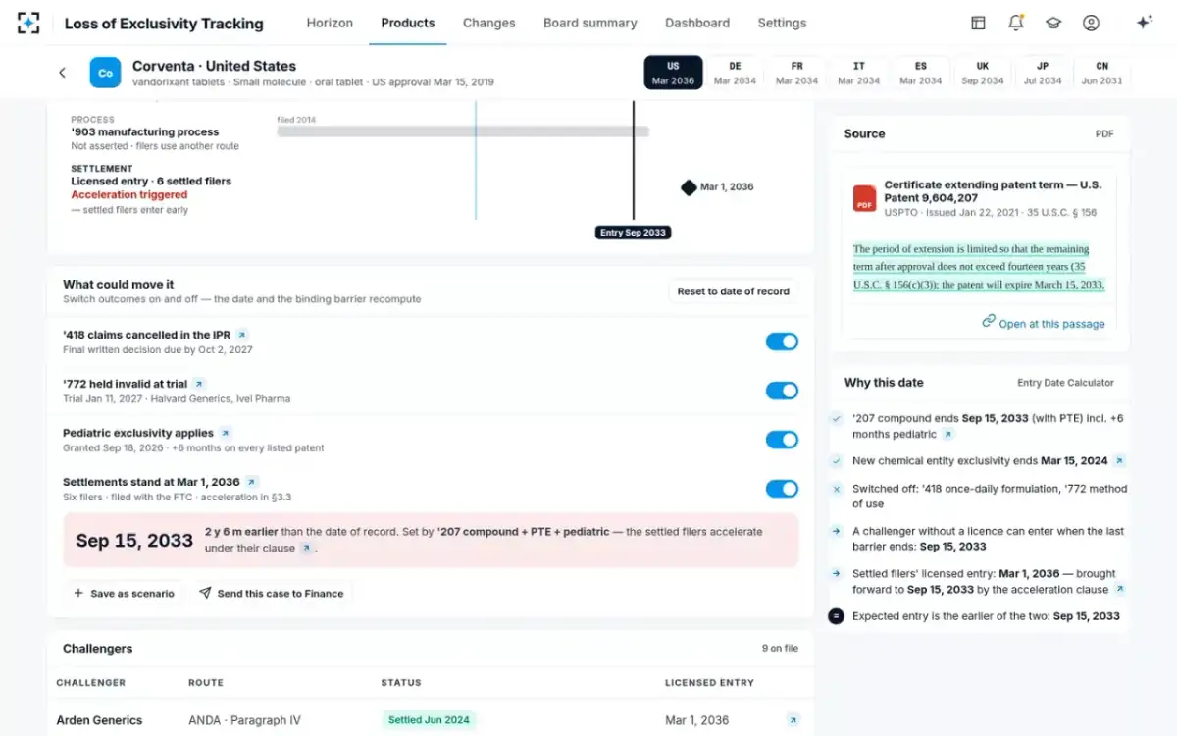Open at this passage link
This screenshot has height=736, width=1177.
[x=1043, y=323]
